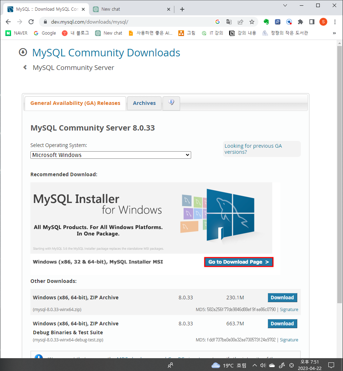Open the round blue-dot extension icon
Screen dimensions: 343x371
[x=289, y=22]
